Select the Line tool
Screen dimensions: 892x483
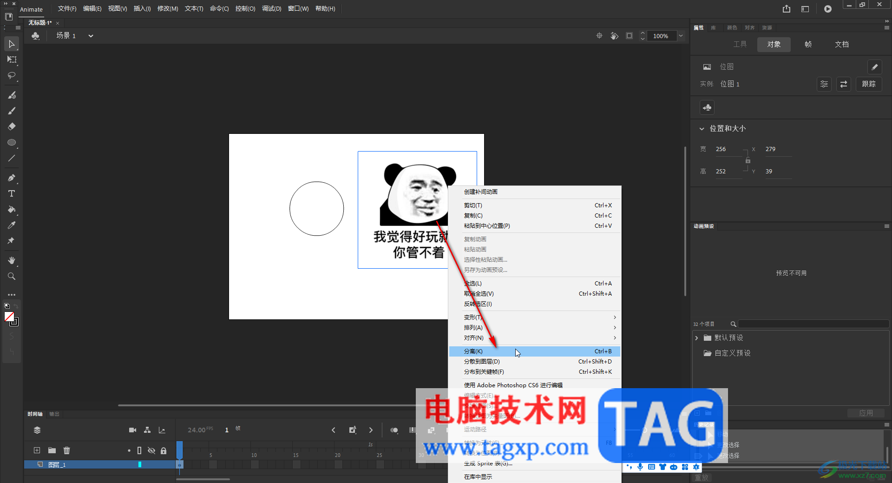coord(12,158)
